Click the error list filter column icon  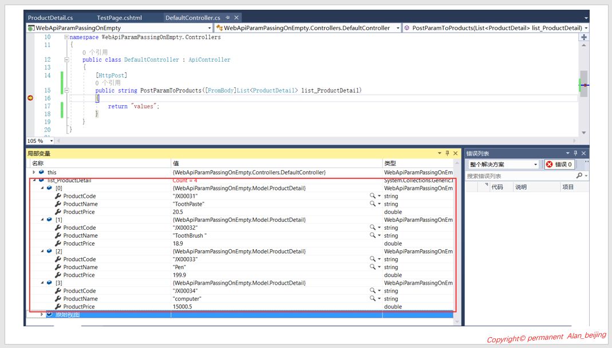coord(486,185)
